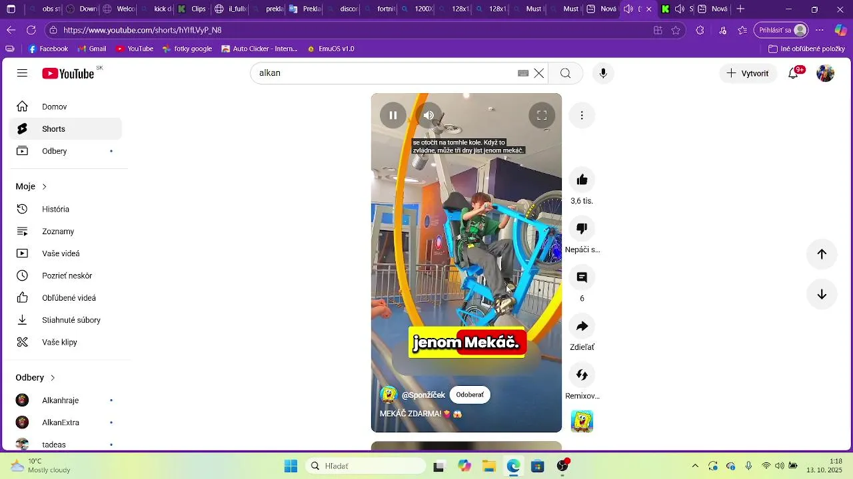Viewport: 853px width, 479px height.
Task: Go back with browser back arrow
Action: click(x=11, y=30)
